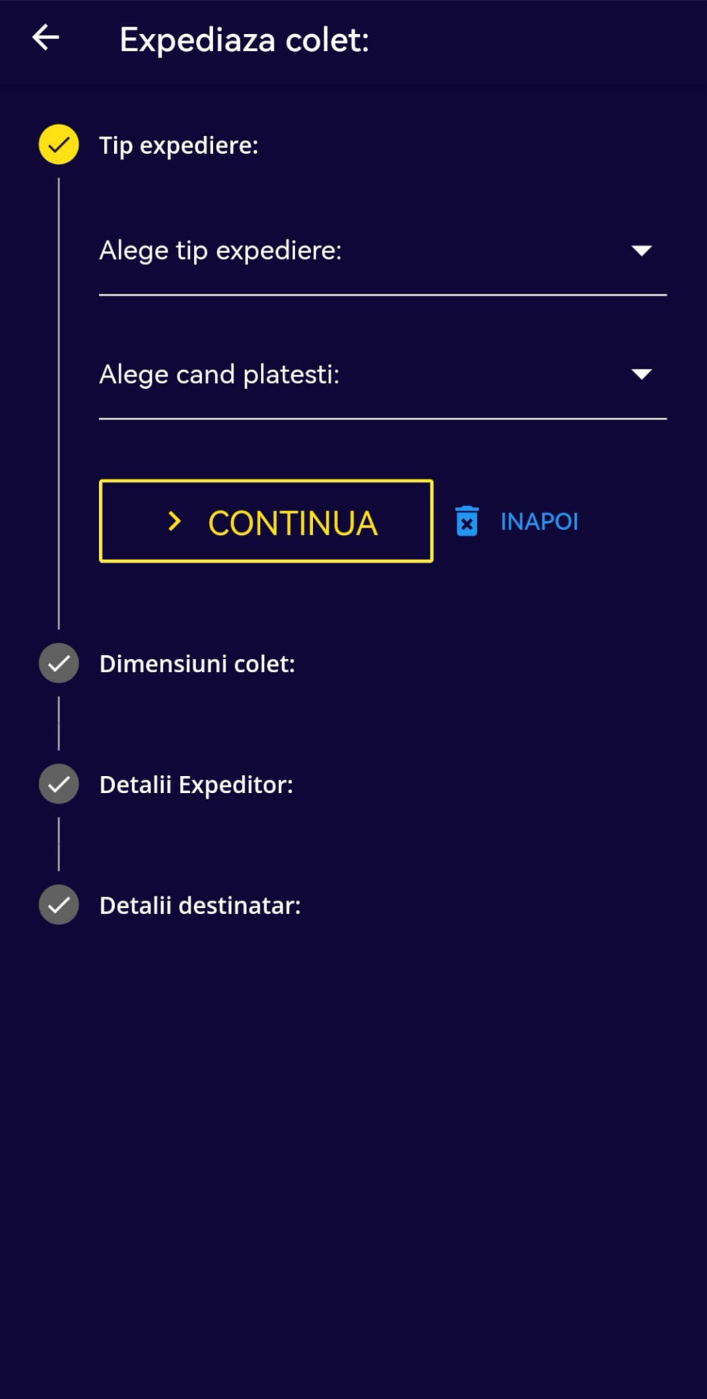This screenshot has height=1399, width=707.
Task: Click connector line below Dimensiuni colet step
Action: click(x=59, y=723)
